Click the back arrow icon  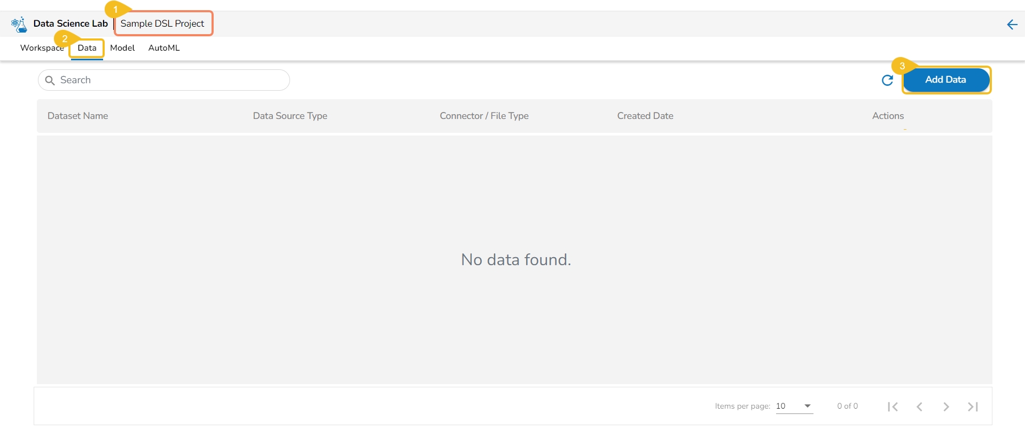coord(1012,25)
